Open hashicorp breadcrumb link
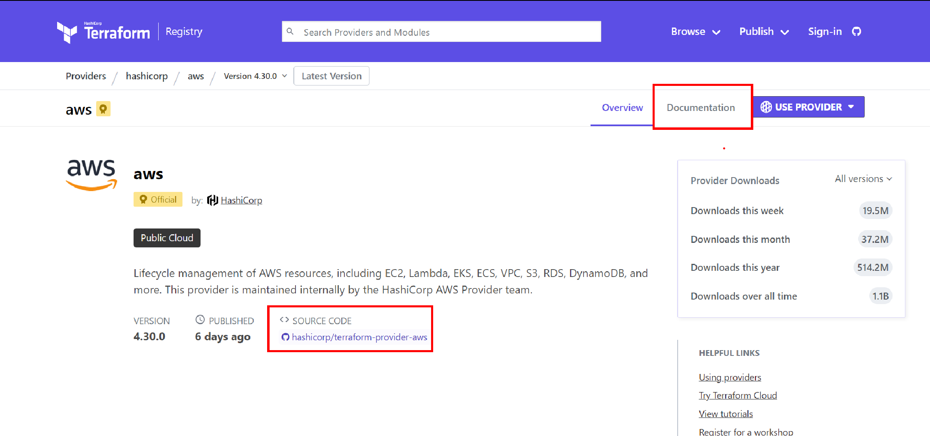 click(x=147, y=76)
